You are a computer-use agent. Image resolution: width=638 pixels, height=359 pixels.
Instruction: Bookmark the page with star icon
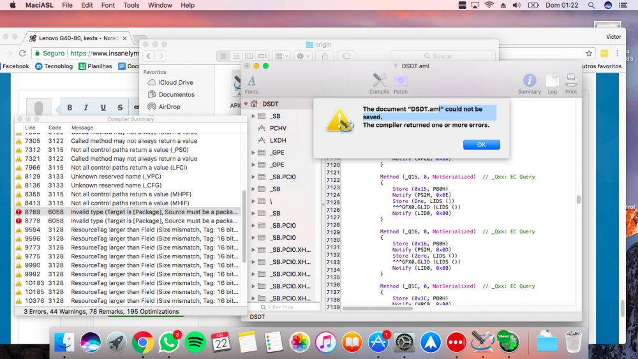click(589, 54)
